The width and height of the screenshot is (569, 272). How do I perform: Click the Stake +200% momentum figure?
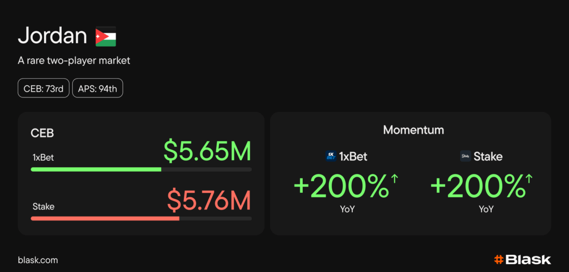click(x=478, y=187)
